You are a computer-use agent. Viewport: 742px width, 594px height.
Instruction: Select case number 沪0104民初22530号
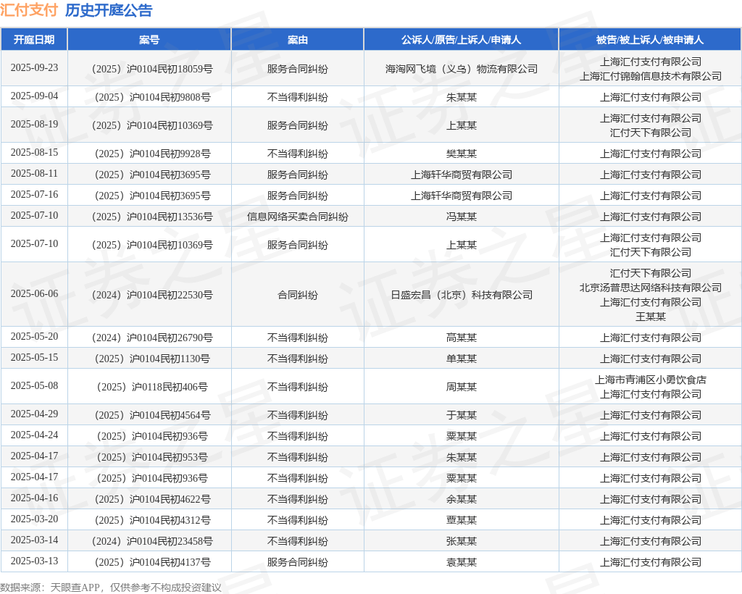tap(152, 295)
